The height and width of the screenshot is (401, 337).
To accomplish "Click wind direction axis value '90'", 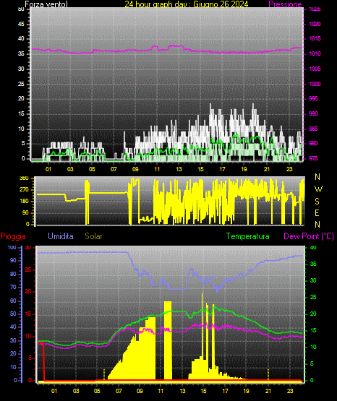I will click(26, 212).
